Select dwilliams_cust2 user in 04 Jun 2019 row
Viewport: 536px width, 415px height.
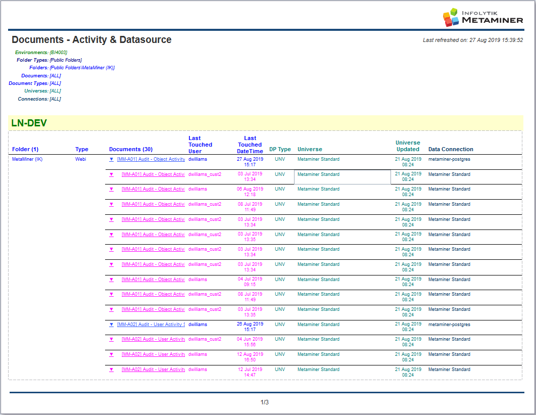(205, 339)
